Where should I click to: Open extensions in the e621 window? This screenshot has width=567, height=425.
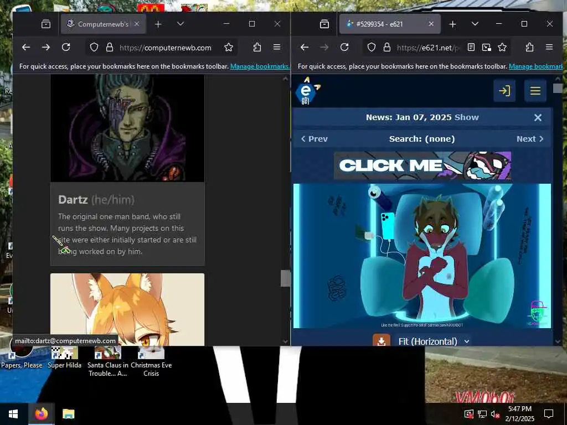[529, 48]
